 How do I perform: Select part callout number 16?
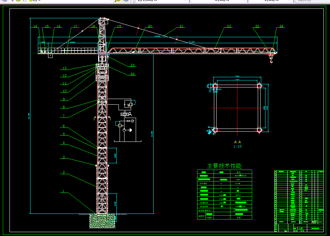[x=59, y=26]
